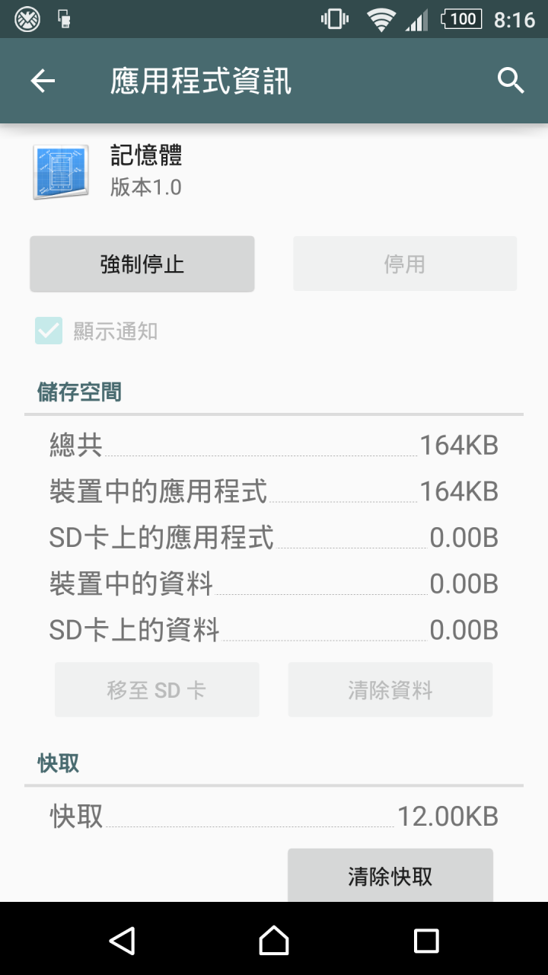Select the 總共 164KB storage row
Screen dimensions: 548x975
coord(274,445)
